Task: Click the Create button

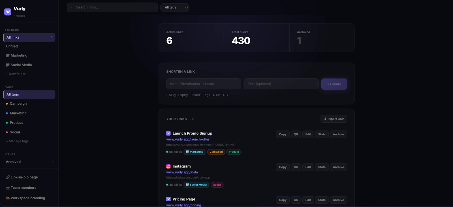Action: click(334, 84)
